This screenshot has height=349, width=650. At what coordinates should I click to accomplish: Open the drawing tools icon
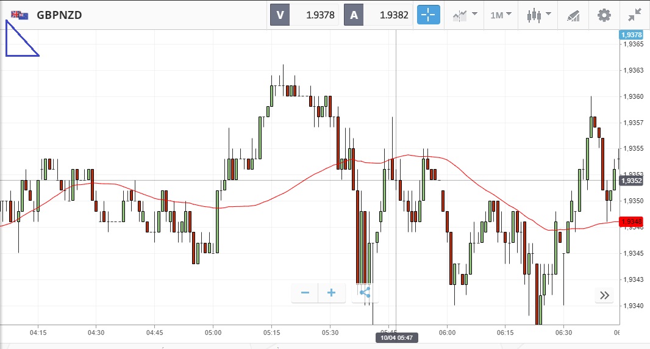coord(573,15)
